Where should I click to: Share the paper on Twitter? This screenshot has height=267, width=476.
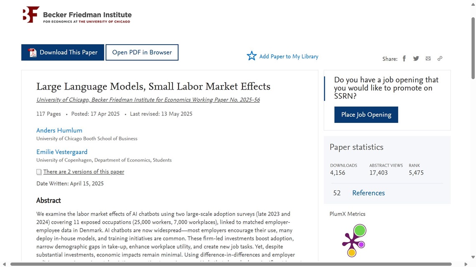(x=416, y=59)
